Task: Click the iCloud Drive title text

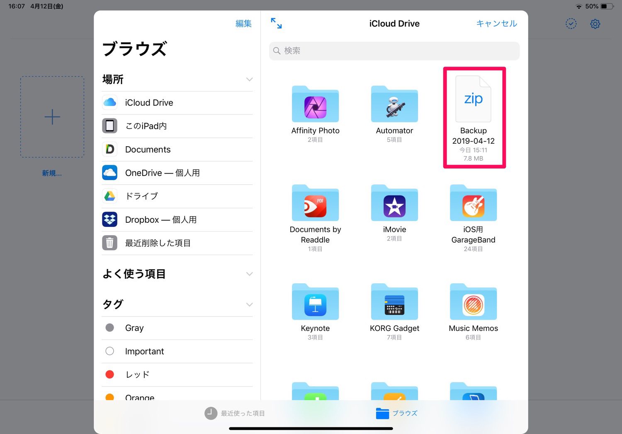Action: 394,24
